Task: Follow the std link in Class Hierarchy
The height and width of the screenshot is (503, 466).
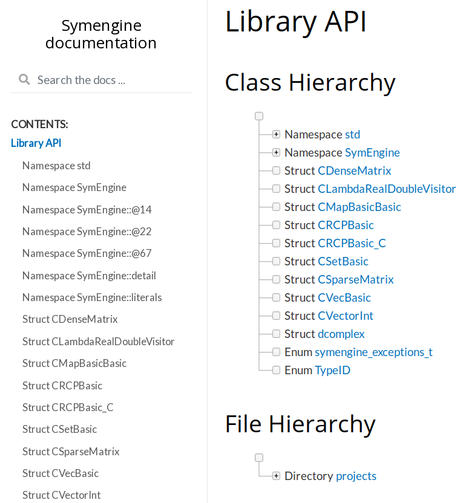Action: pos(352,134)
